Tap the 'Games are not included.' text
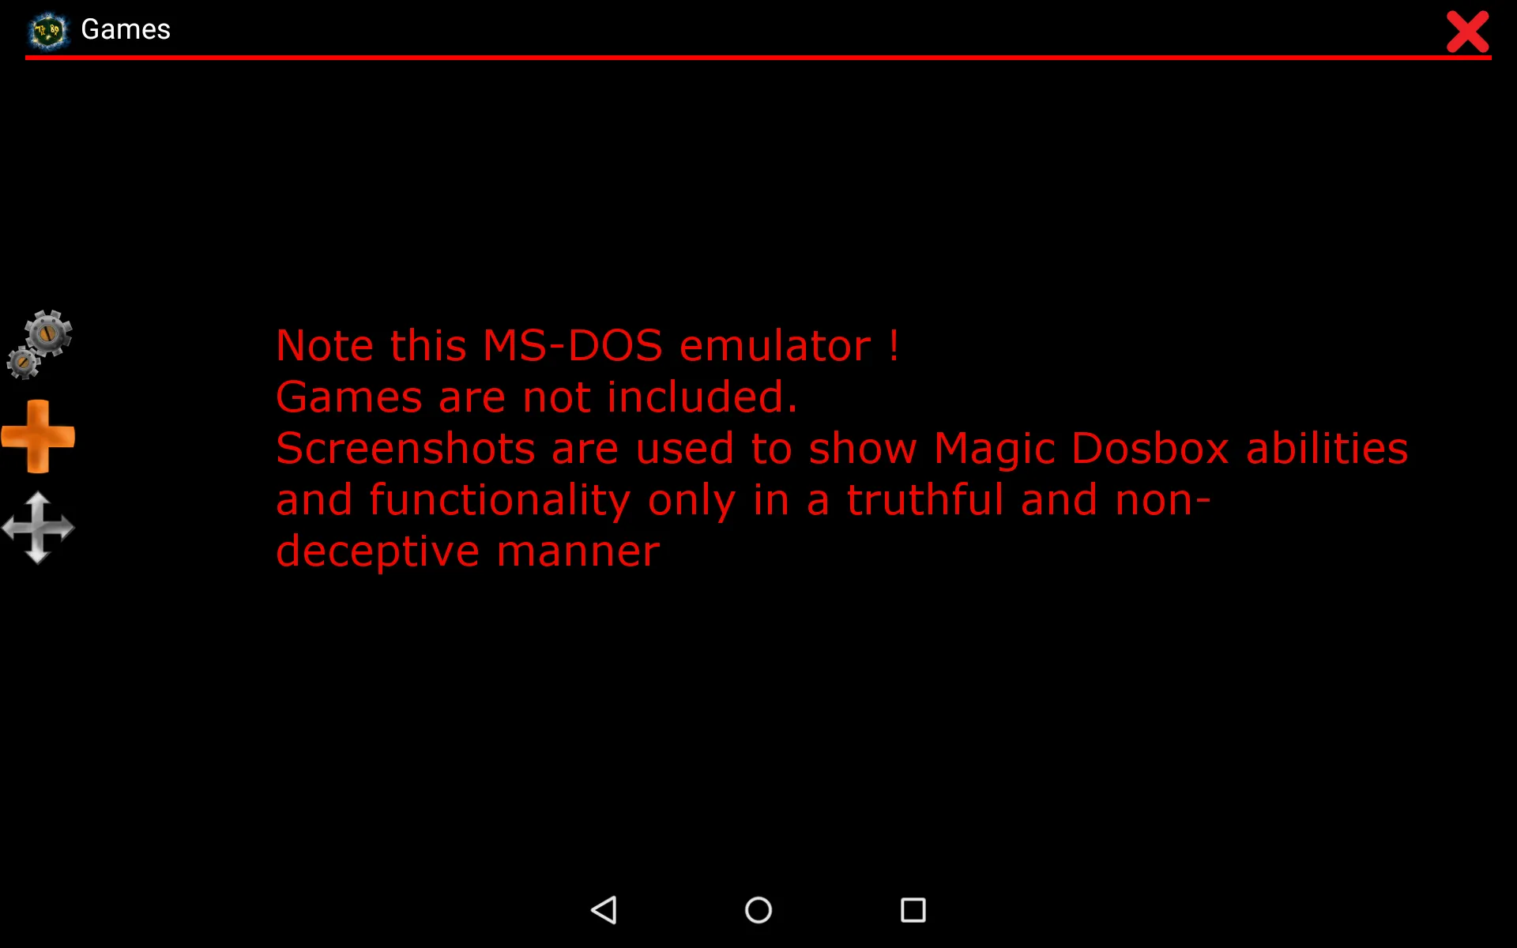 tap(536, 397)
